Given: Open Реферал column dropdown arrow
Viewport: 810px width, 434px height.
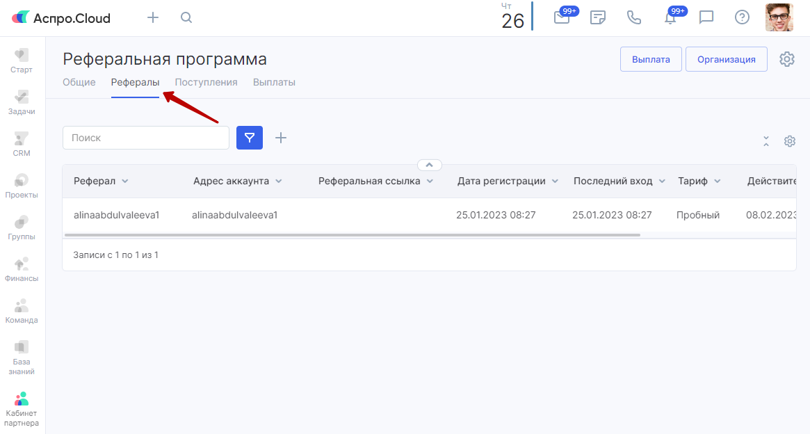Looking at the screenshot, I should 125,182.
